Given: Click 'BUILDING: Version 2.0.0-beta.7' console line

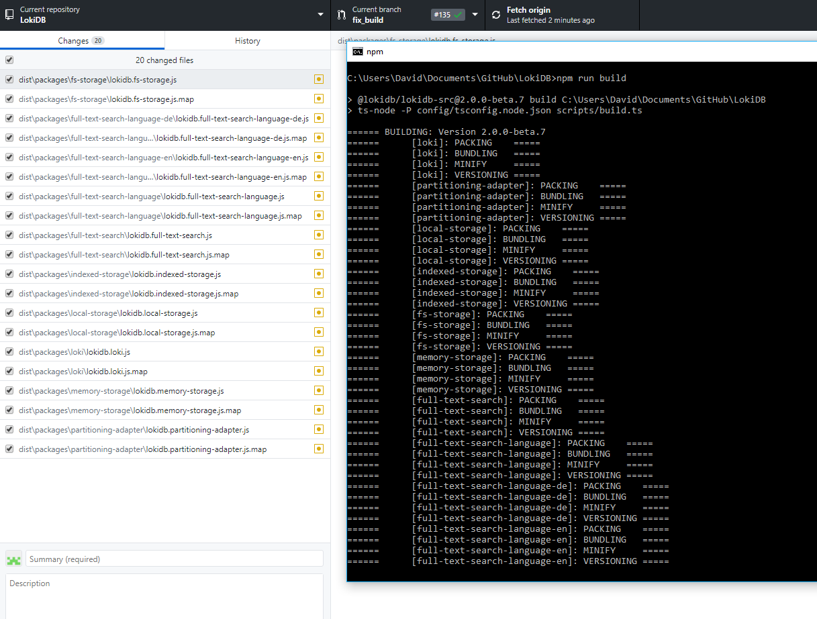Looking at the screenshot, I should [x=446, y=131].
